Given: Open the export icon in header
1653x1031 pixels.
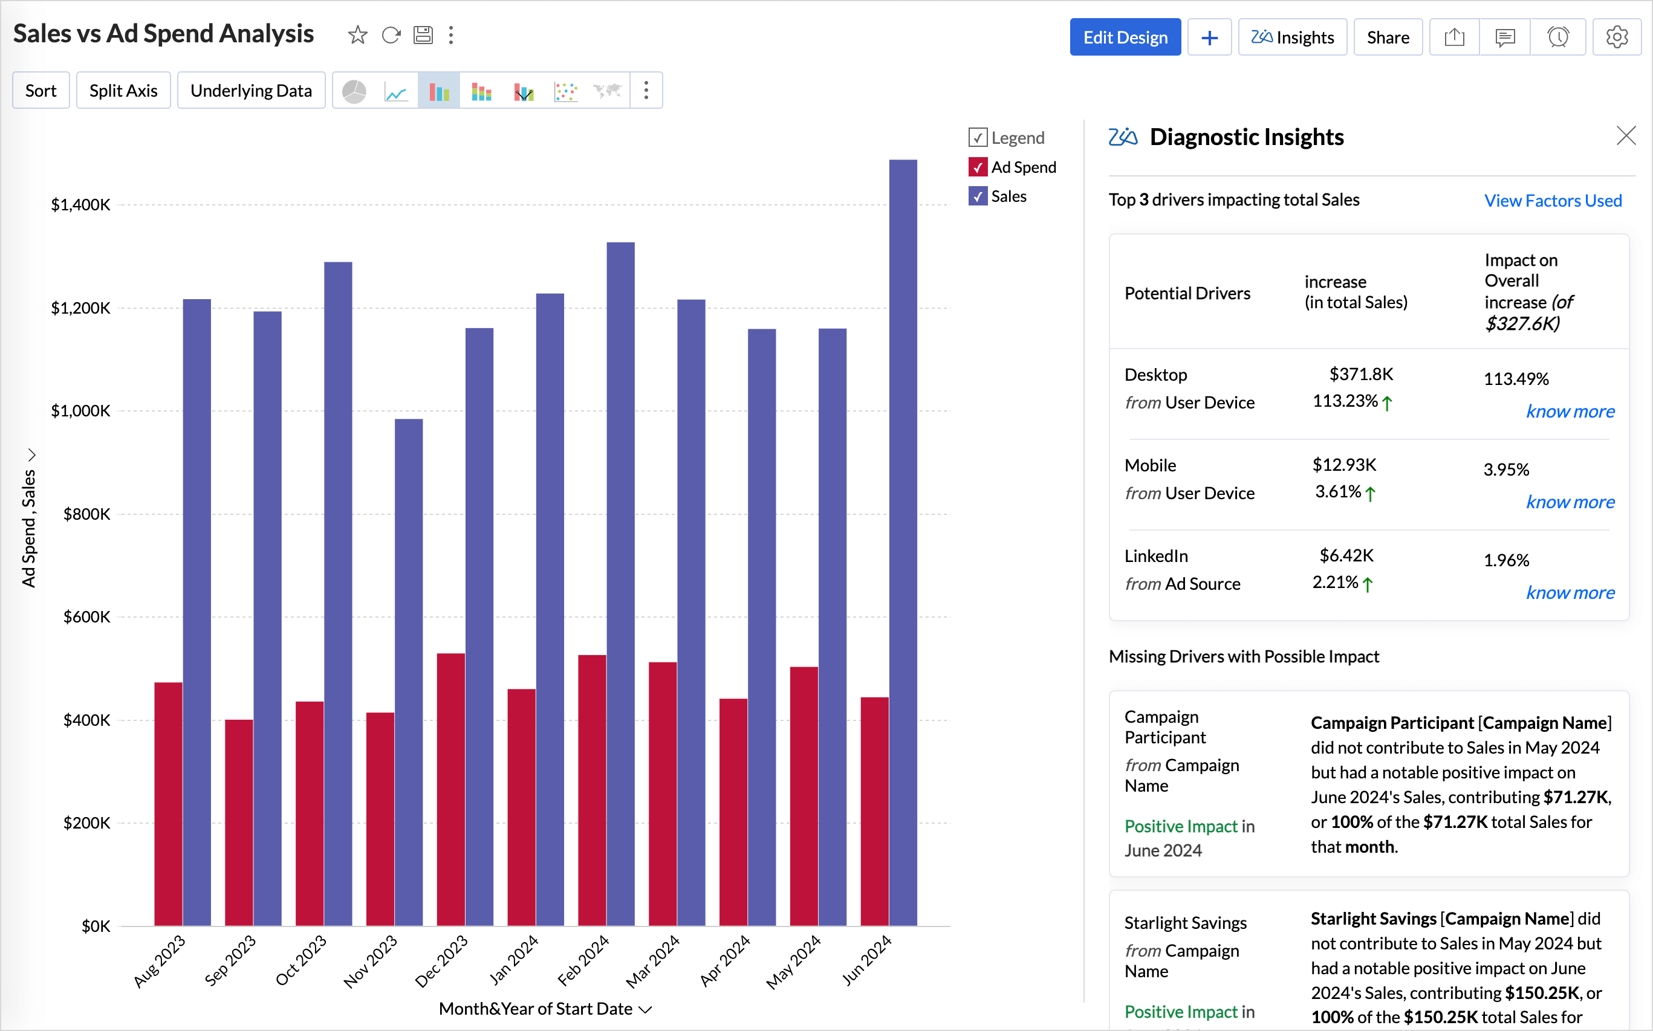Looking at the screenshot, I should (1454, 37).
